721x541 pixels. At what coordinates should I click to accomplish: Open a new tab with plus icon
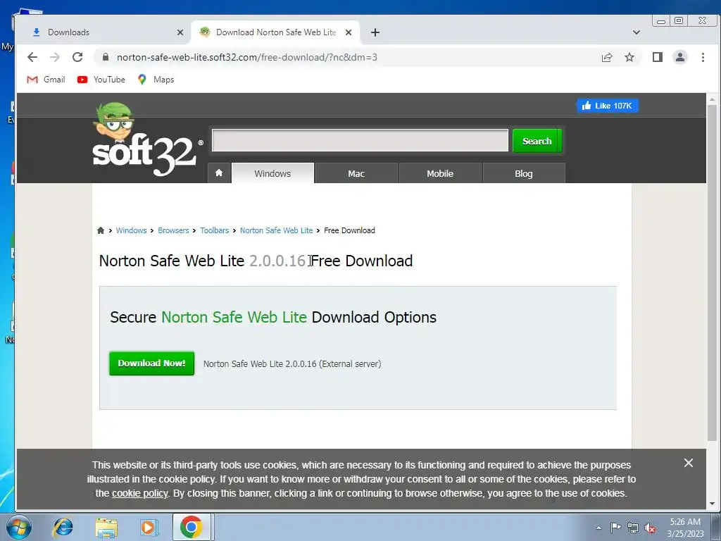375,32
